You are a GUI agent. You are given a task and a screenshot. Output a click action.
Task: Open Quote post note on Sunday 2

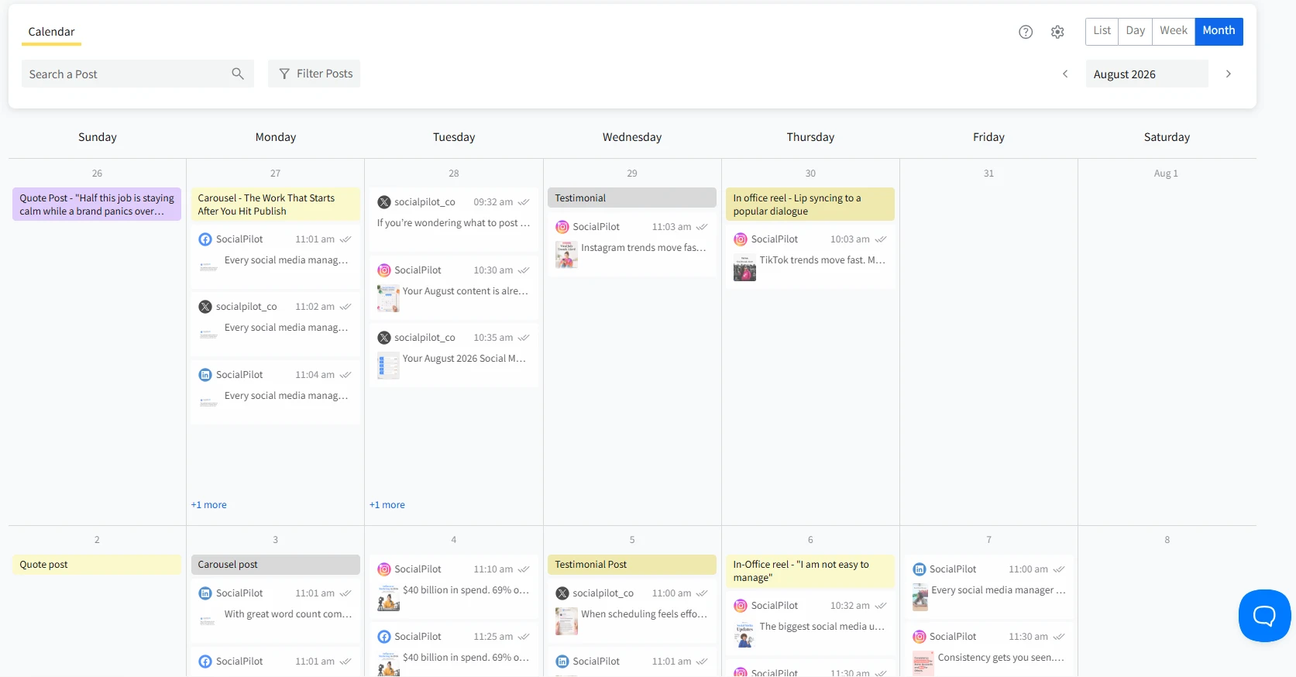[x=97, y=565]
